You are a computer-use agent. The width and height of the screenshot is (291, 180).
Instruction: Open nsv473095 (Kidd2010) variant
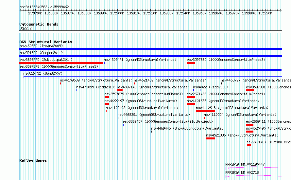96,87
